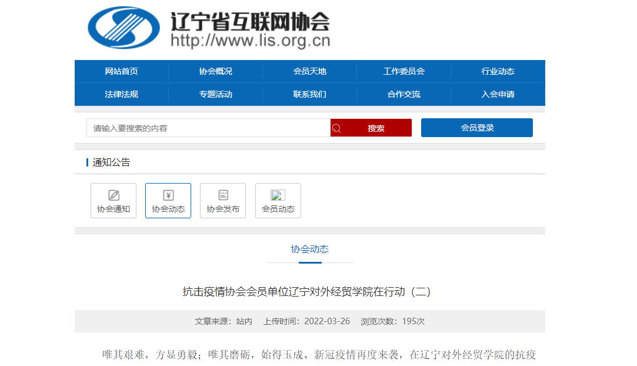637x366 pixels.
Task: Click the yen icon above 协会动态
Action: pos(168,195)
